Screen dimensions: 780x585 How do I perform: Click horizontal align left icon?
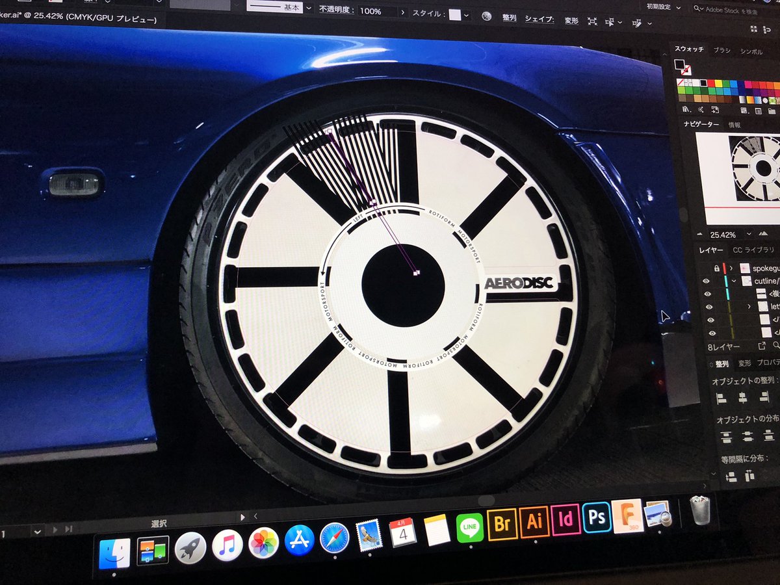point(721,398)
